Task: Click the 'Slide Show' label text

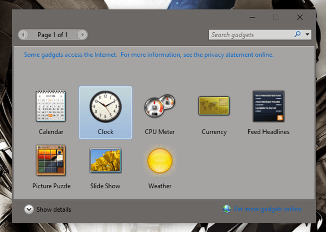Action: (105, 185)
